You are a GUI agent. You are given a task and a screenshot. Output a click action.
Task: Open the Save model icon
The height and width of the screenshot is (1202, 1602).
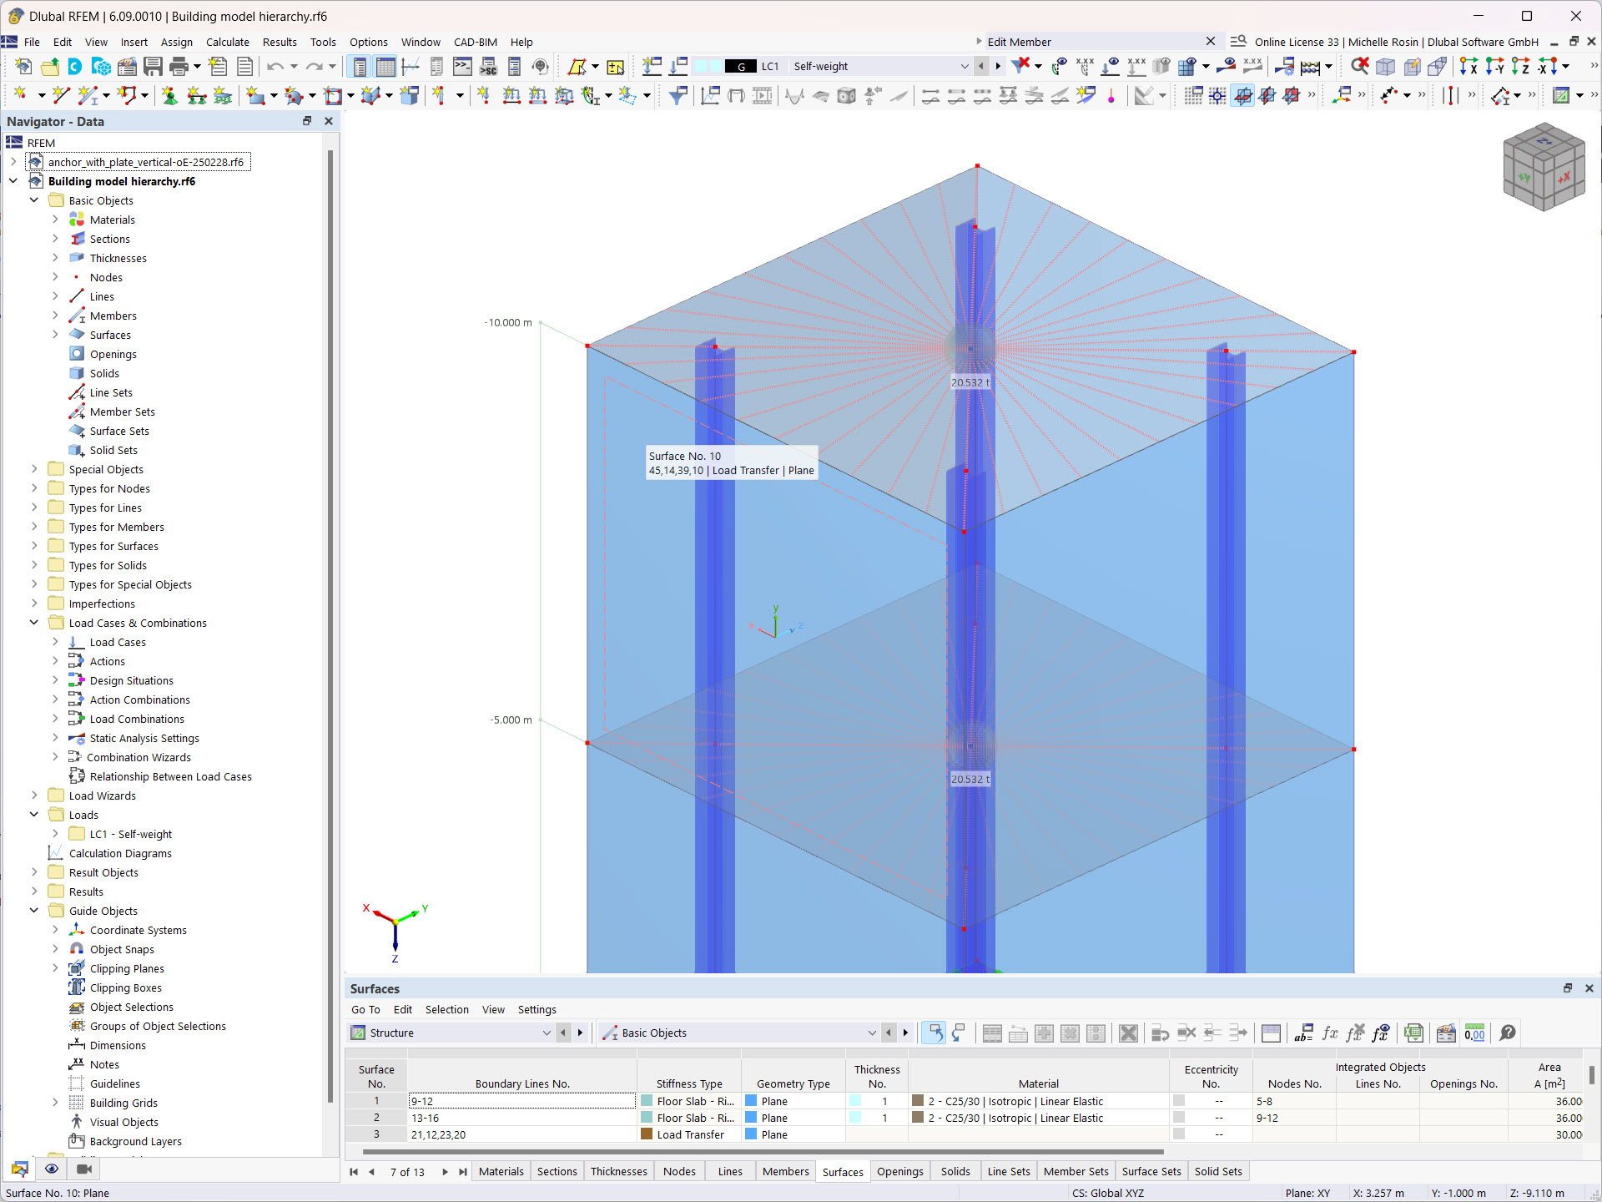click(x=154, y=67)
